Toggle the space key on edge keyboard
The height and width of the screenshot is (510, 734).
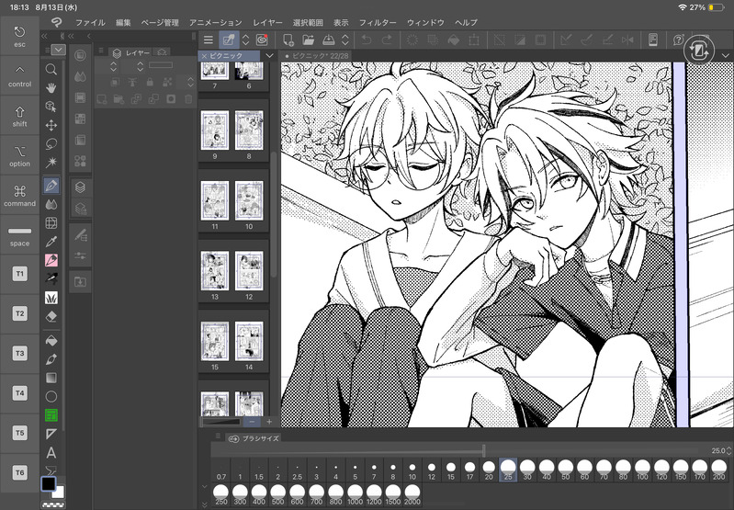pyautogui.click(x=19, y=235)
